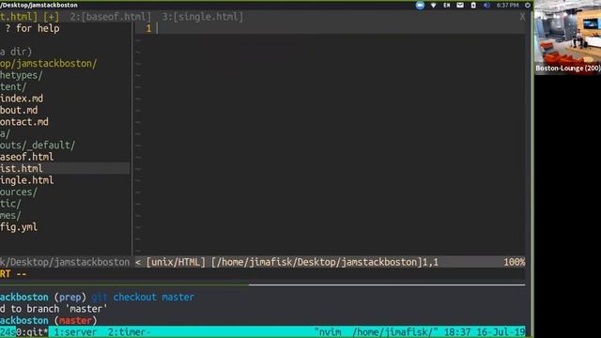
Task: Switch to the 2:[baseof.html] tab
Action: tap(111, 17)
